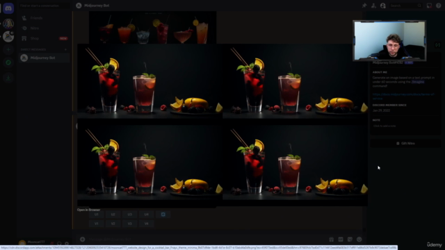Click the U1 upscale button
Image resolution: width=445 pixels, height=250 pixels.
coord(96,215)
